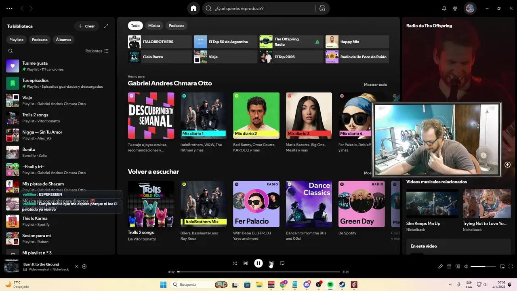Open the Descubrimiento Semanal card

pos(151,122)
